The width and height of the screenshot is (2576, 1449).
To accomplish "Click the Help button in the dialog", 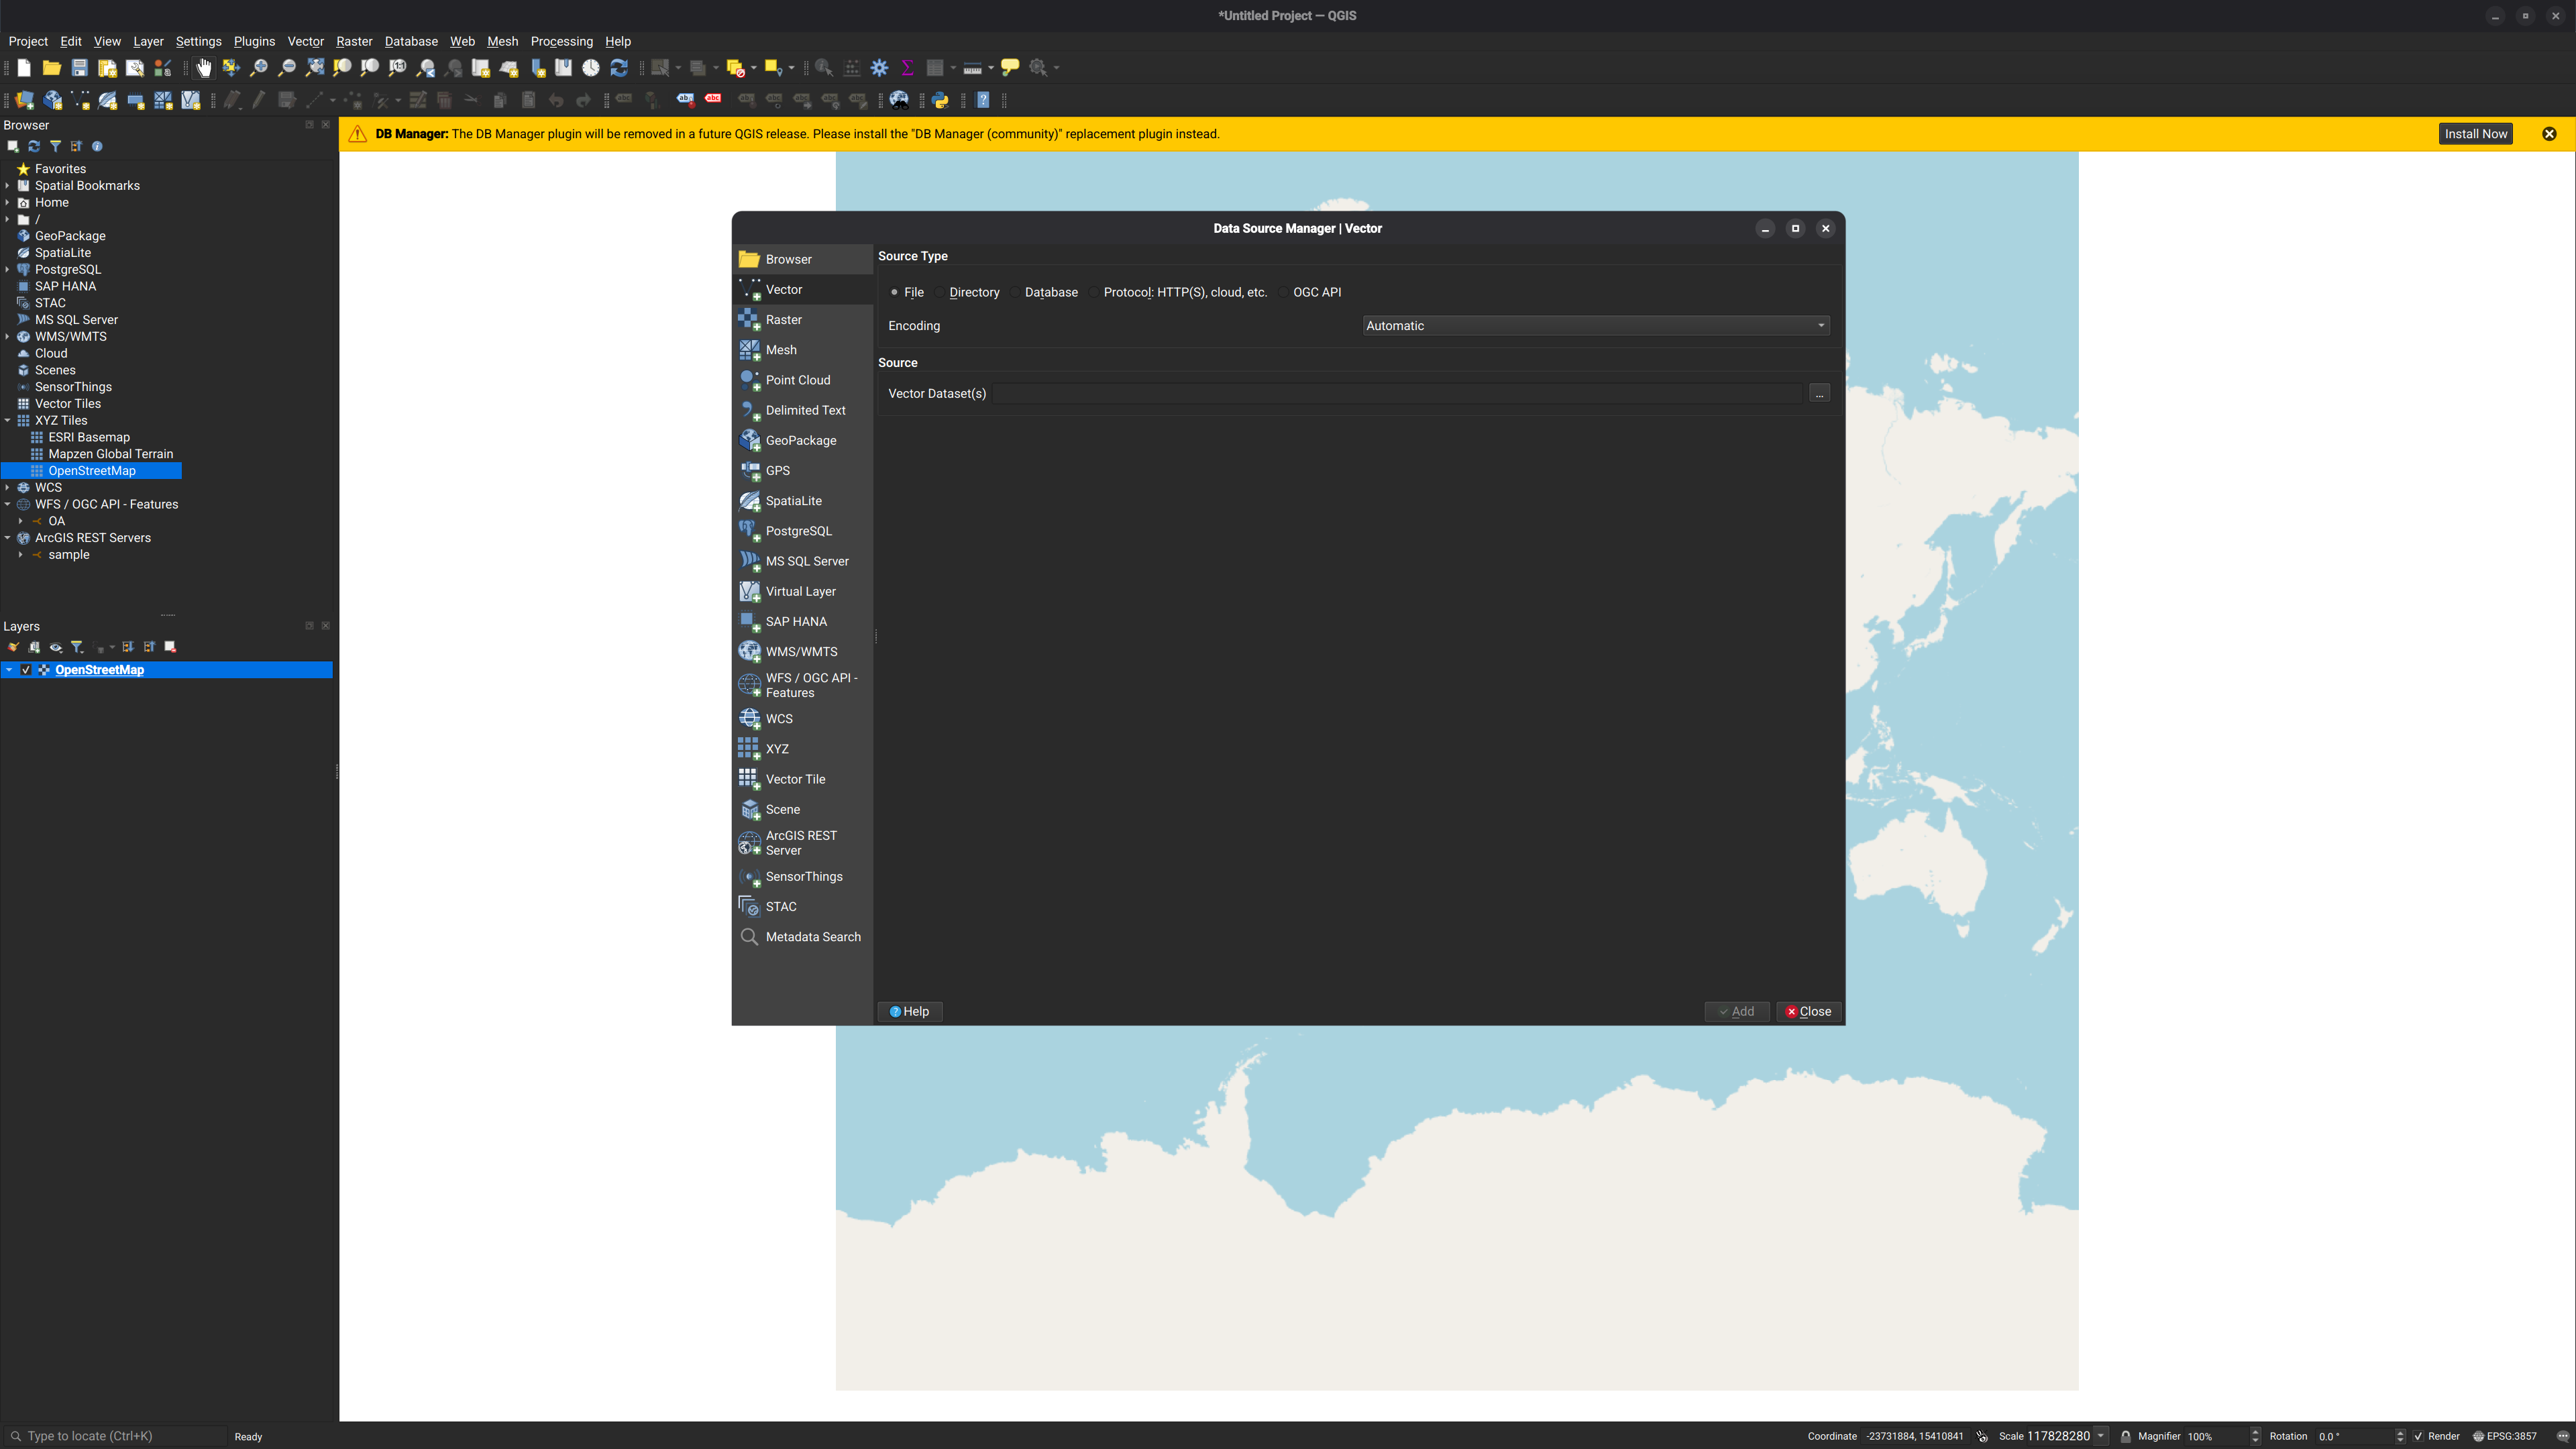I will point(910,1011).
